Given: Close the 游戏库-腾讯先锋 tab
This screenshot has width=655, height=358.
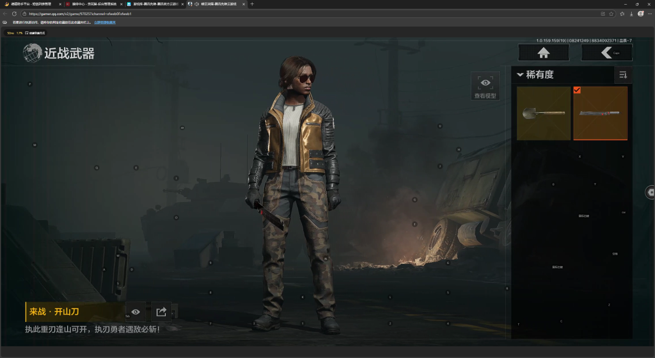Looking at the screenshot, I should click(x=182, y=4).
